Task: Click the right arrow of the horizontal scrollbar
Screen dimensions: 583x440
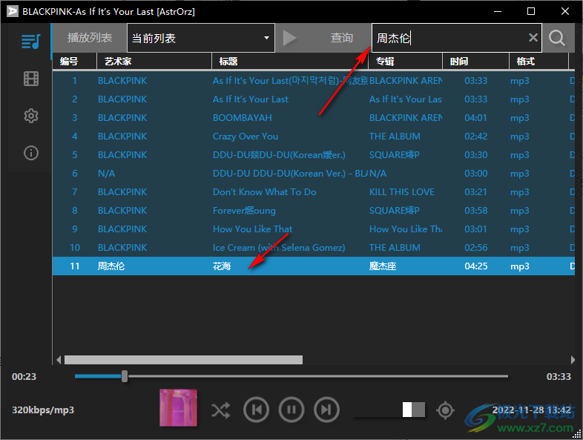Action: coord(572,360)
